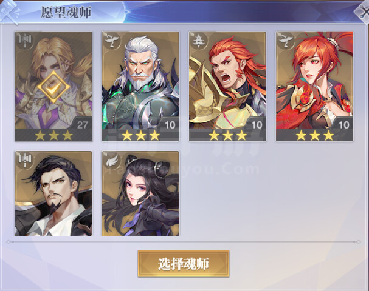Viewport: 369px width, 291px height.
Task: Click the level 27 badge on blonde hero
Action: point(83,124)
